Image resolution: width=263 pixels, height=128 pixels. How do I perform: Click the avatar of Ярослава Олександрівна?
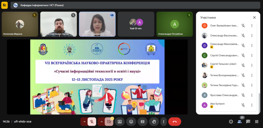204,95
